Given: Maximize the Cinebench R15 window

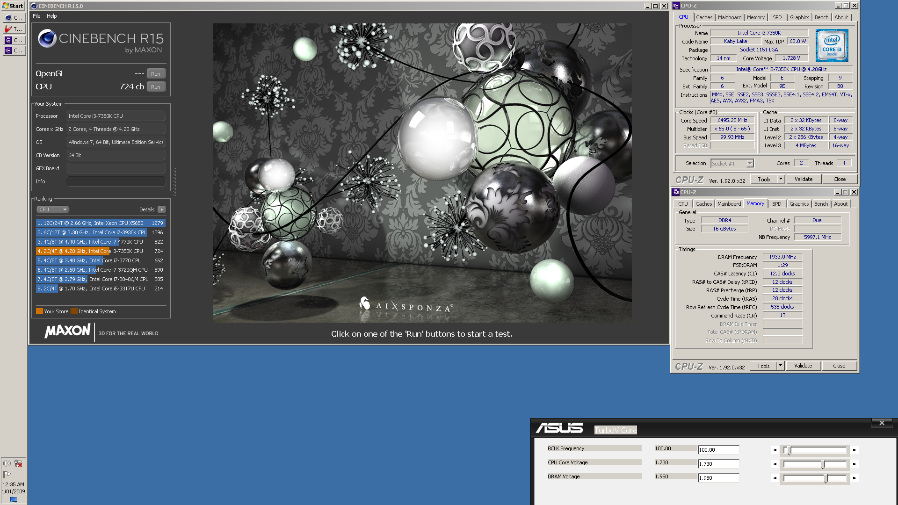Looking at the screenshot, I should coord(655,6).
